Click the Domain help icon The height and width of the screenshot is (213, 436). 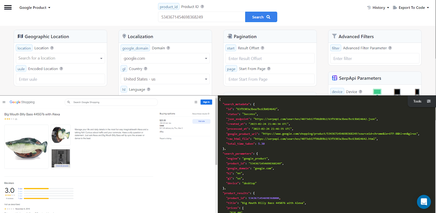coord(168,48)
